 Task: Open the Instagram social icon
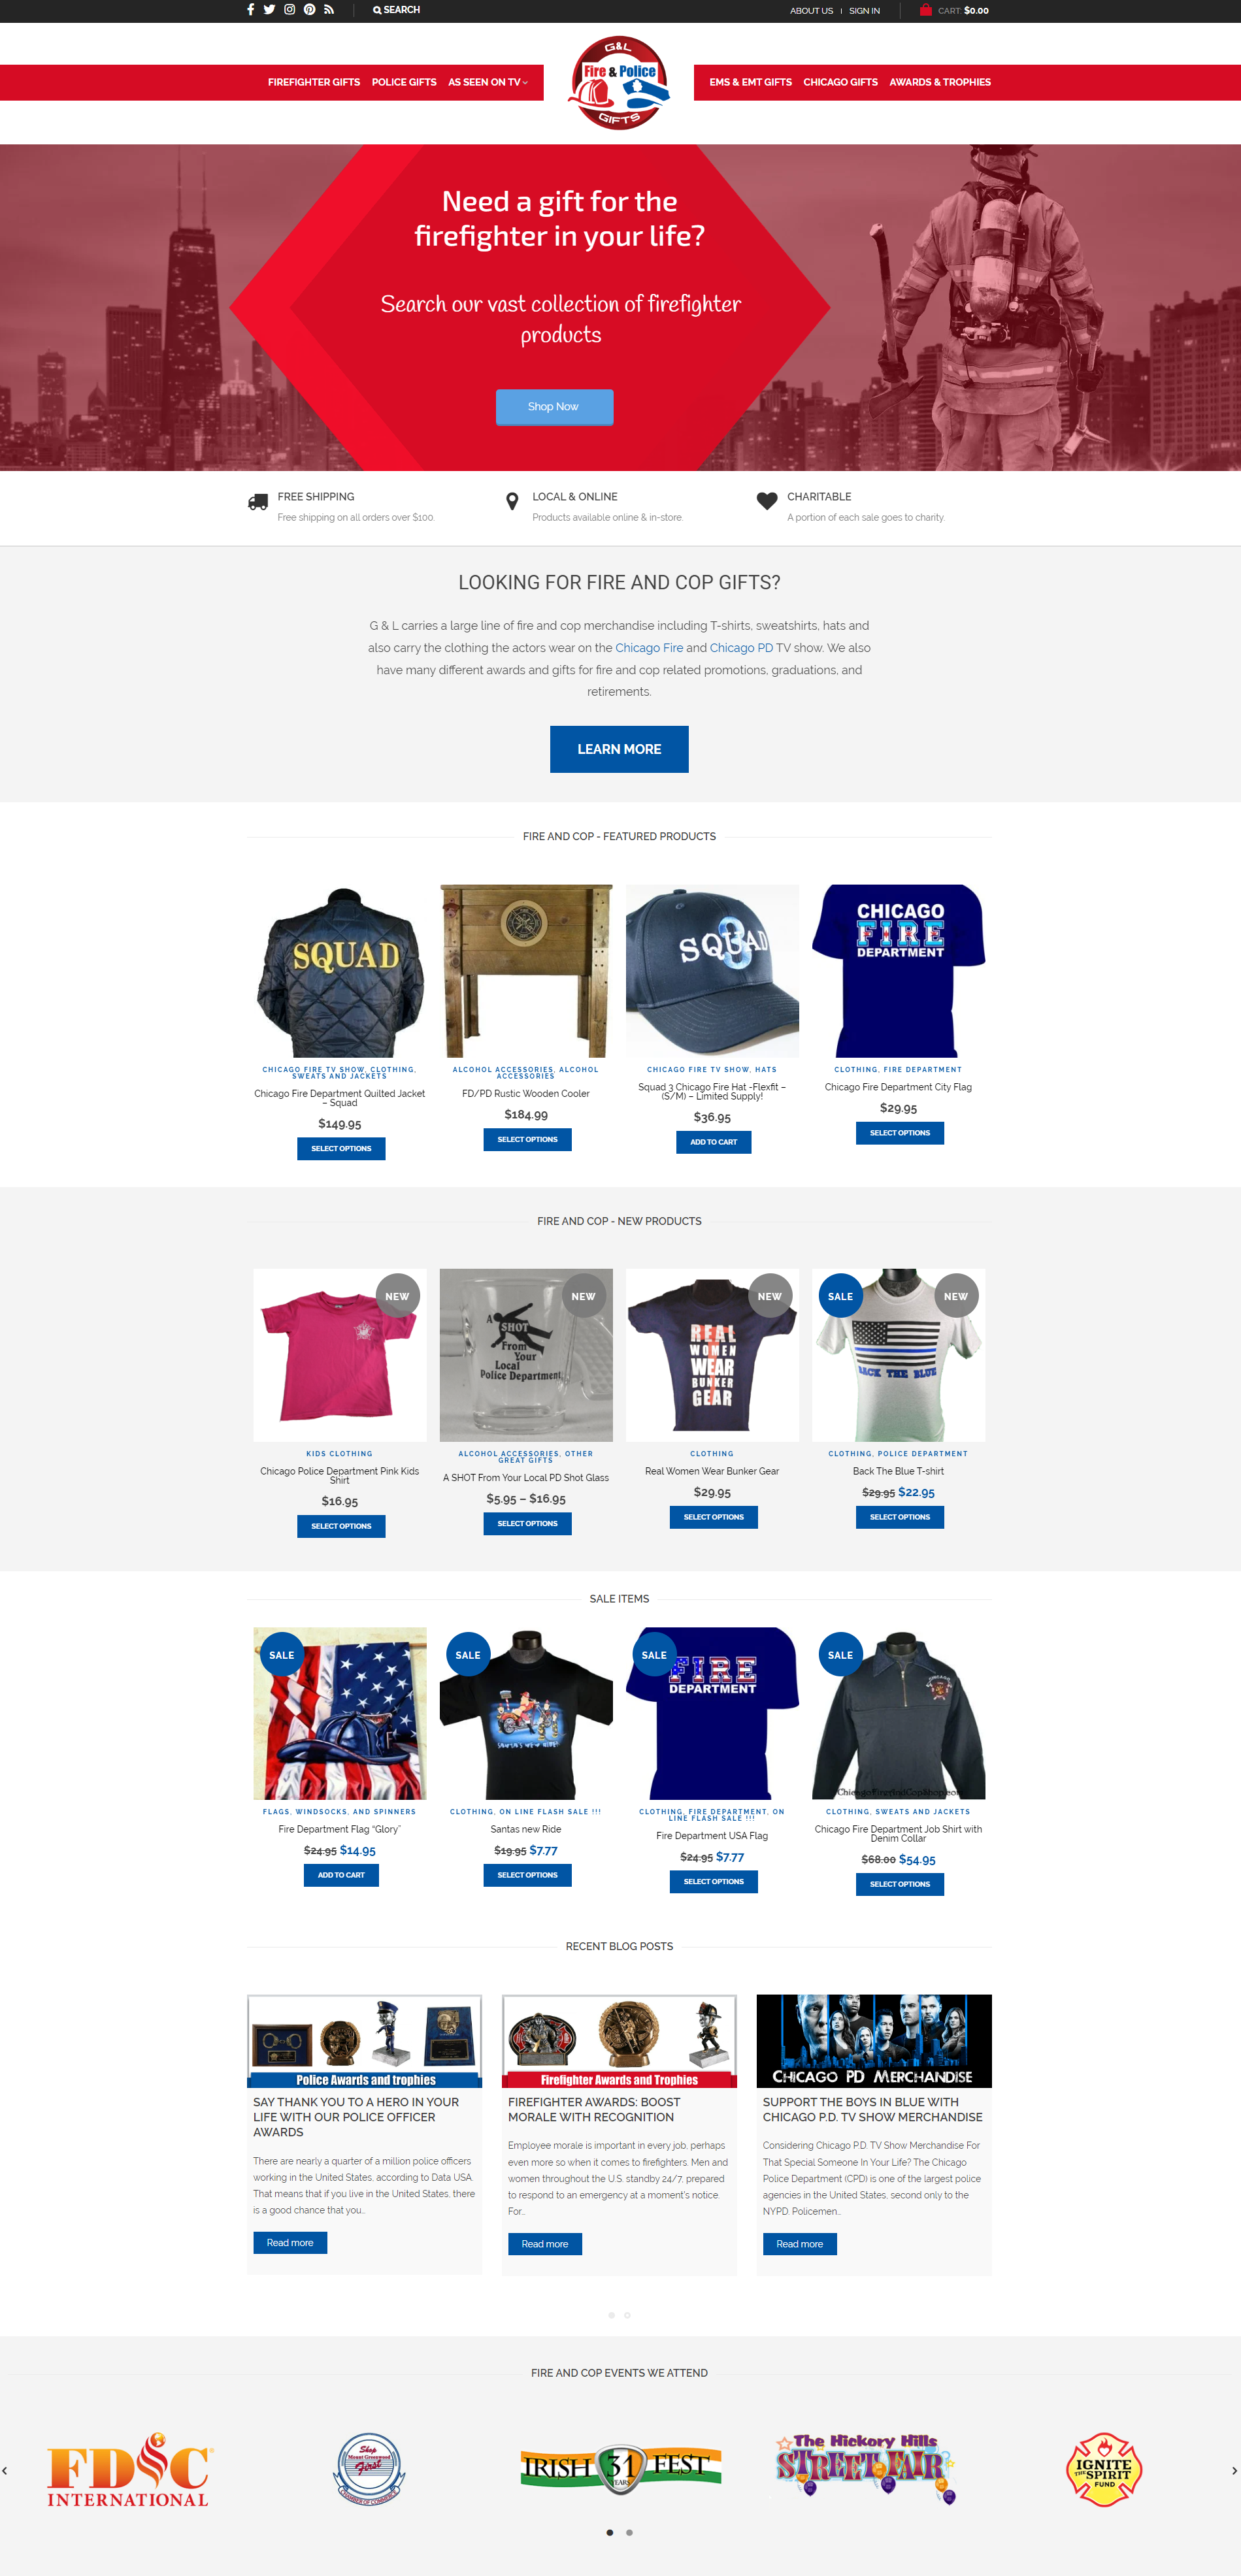point(289,10)
